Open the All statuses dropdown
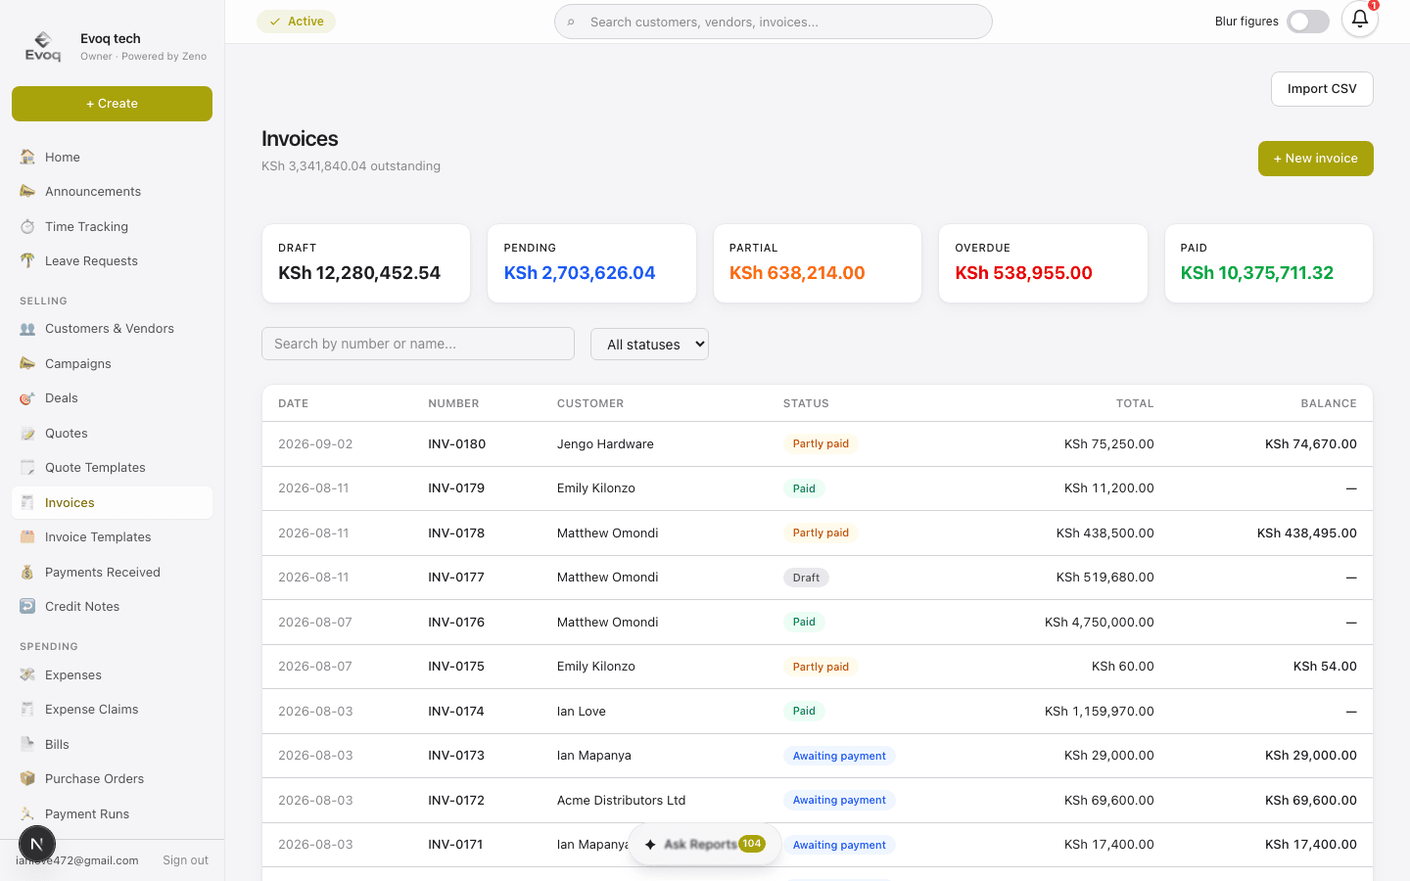 coord(649,344)
